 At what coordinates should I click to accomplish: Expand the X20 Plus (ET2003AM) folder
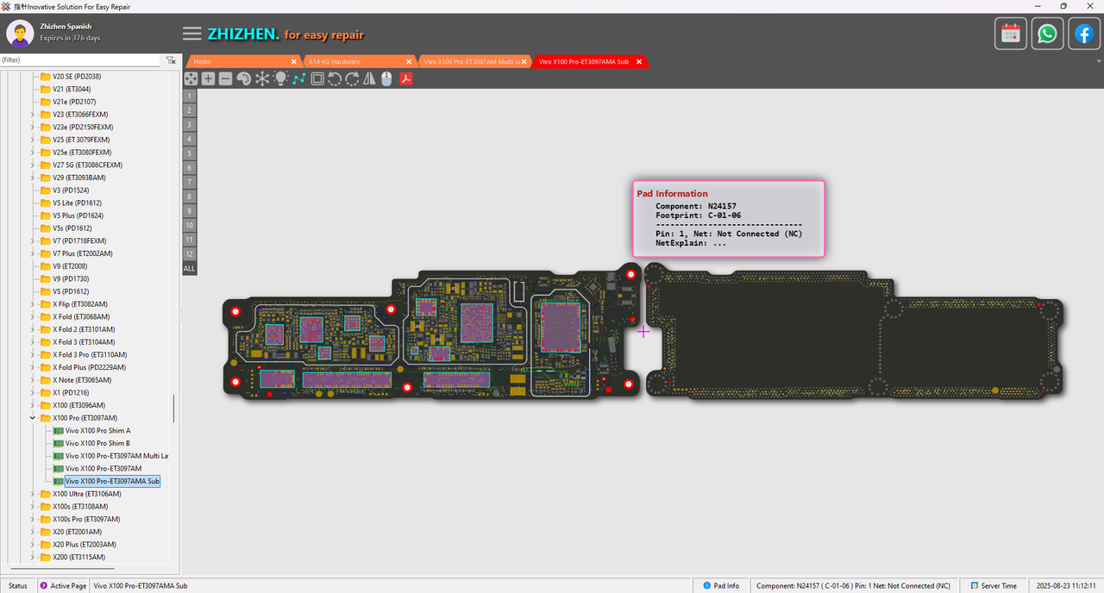point(33,545)
